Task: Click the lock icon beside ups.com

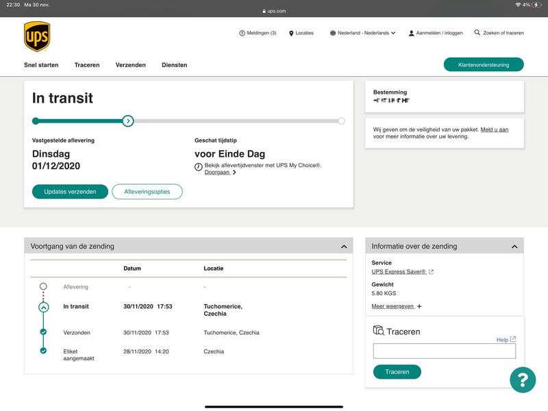Action: coord(264,11)
